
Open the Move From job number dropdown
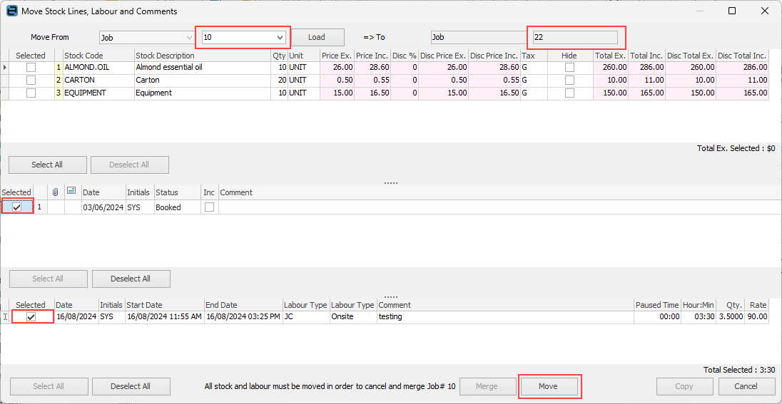point(280,38)
